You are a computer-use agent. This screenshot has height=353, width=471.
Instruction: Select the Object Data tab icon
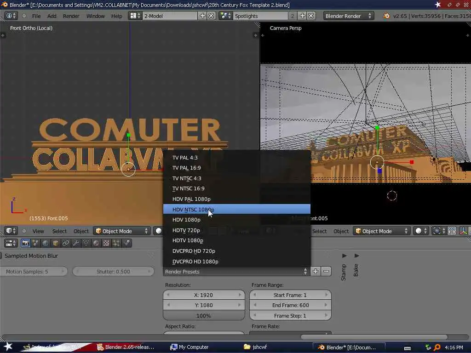(x=86, y=243)
